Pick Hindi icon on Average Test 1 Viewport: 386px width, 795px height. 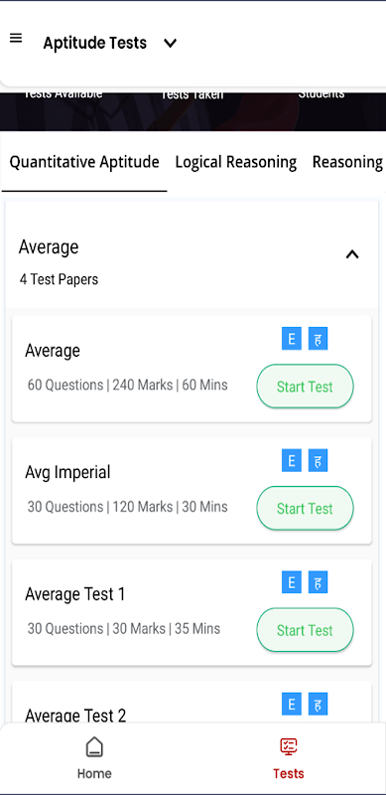319,582
